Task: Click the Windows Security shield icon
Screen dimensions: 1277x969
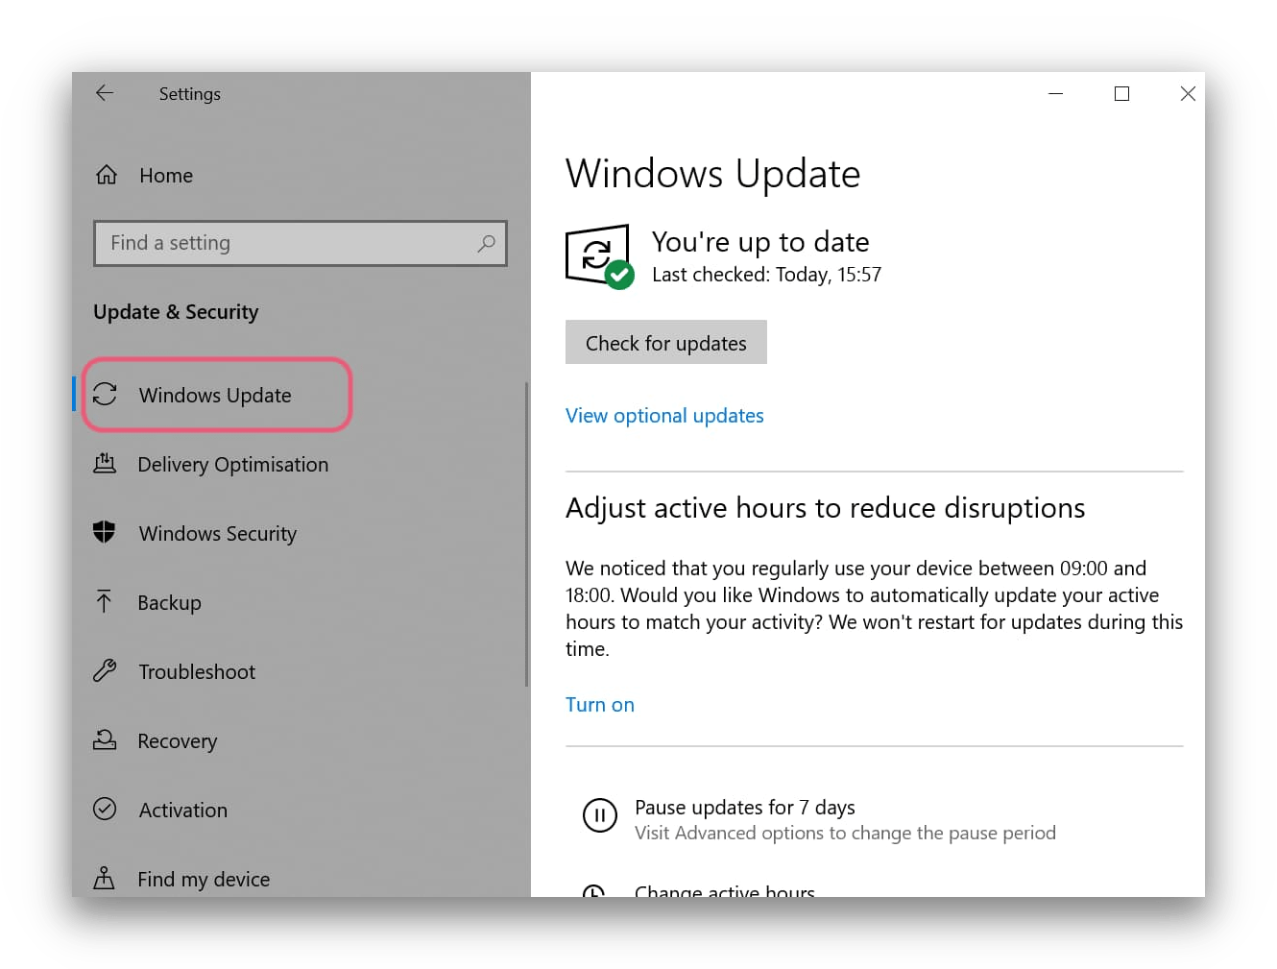Action: (105, 532)
